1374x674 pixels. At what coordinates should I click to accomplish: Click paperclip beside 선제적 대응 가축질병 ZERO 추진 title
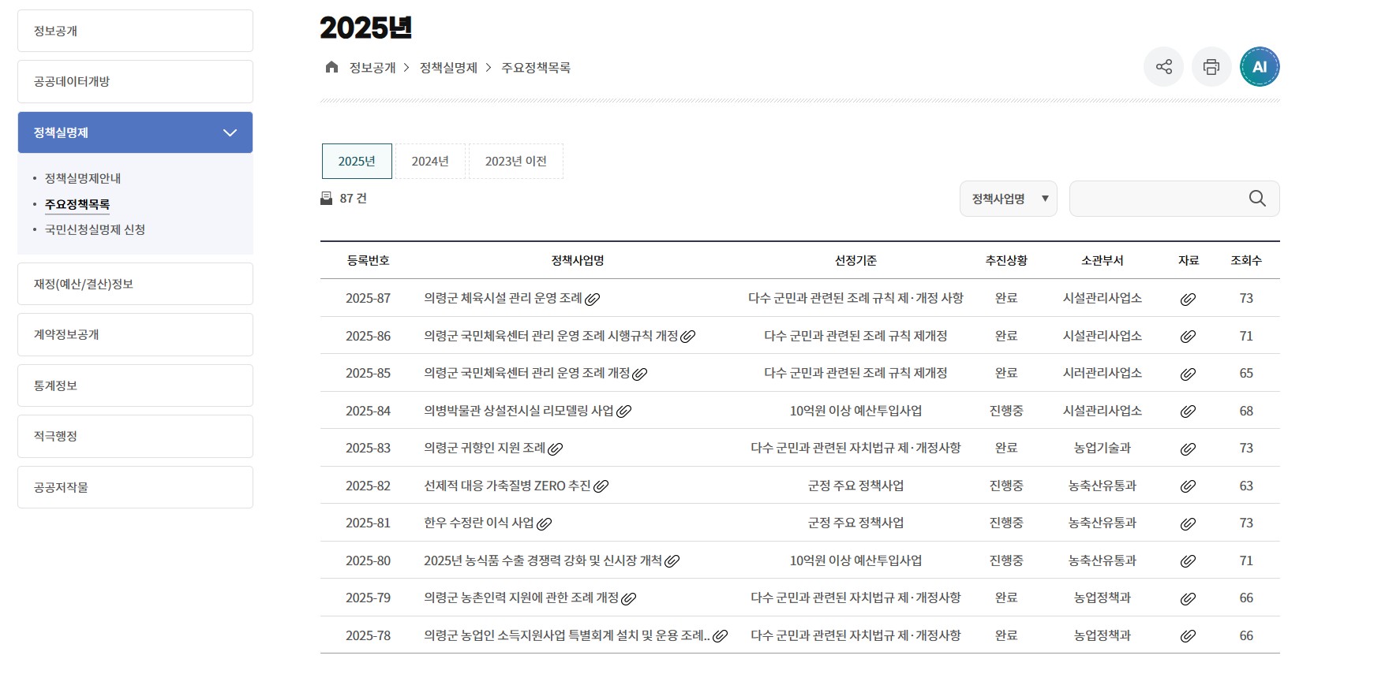601,486
